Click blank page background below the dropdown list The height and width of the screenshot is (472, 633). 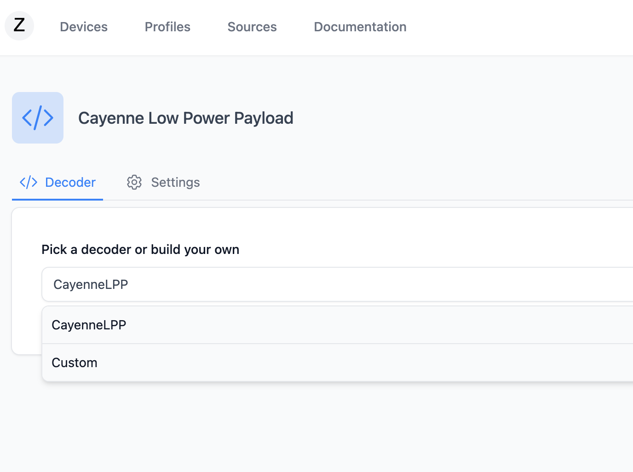[322, 428]
